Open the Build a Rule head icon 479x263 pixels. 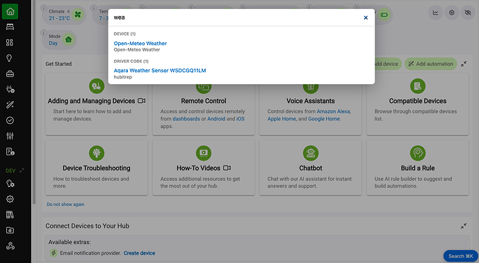click(x=418, y=153)
